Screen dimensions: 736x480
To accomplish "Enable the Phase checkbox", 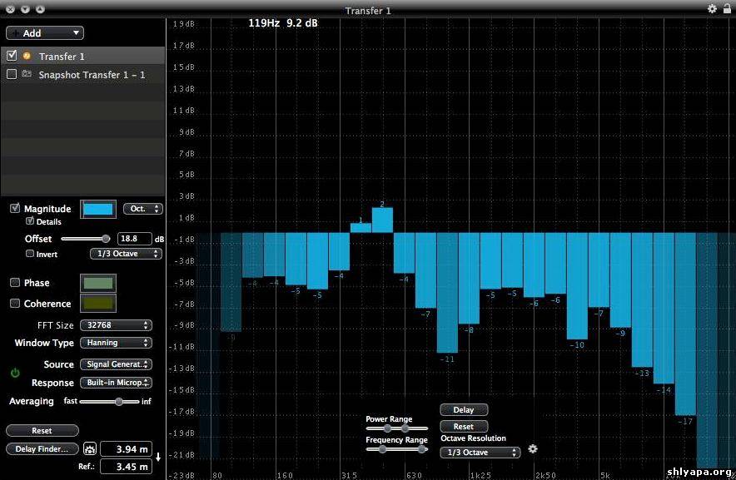I will tap(15, 283).
